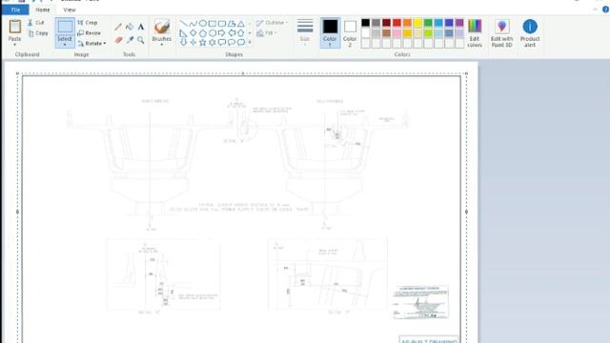The height and width of the screenshot is (343, 610).
Task: Select the Eraser tool
Action: 118,40
